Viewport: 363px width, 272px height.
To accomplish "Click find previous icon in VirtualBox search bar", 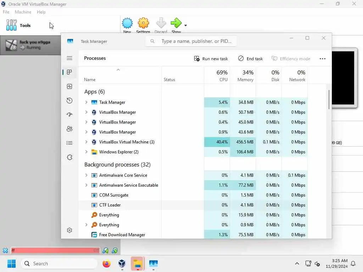I will pyautogui.click(x=105, y=250).
